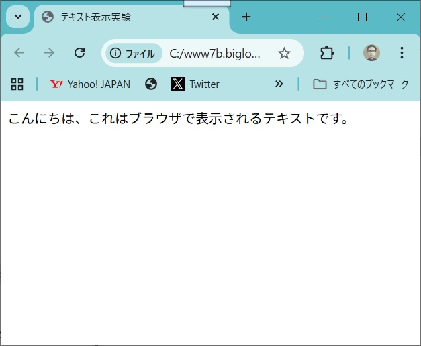
Task: Open the Twitter bookmark
Action: [x=195, y=84]
